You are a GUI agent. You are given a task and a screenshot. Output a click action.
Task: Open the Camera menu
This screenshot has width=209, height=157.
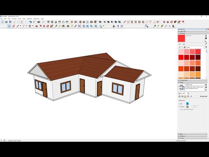14,19
